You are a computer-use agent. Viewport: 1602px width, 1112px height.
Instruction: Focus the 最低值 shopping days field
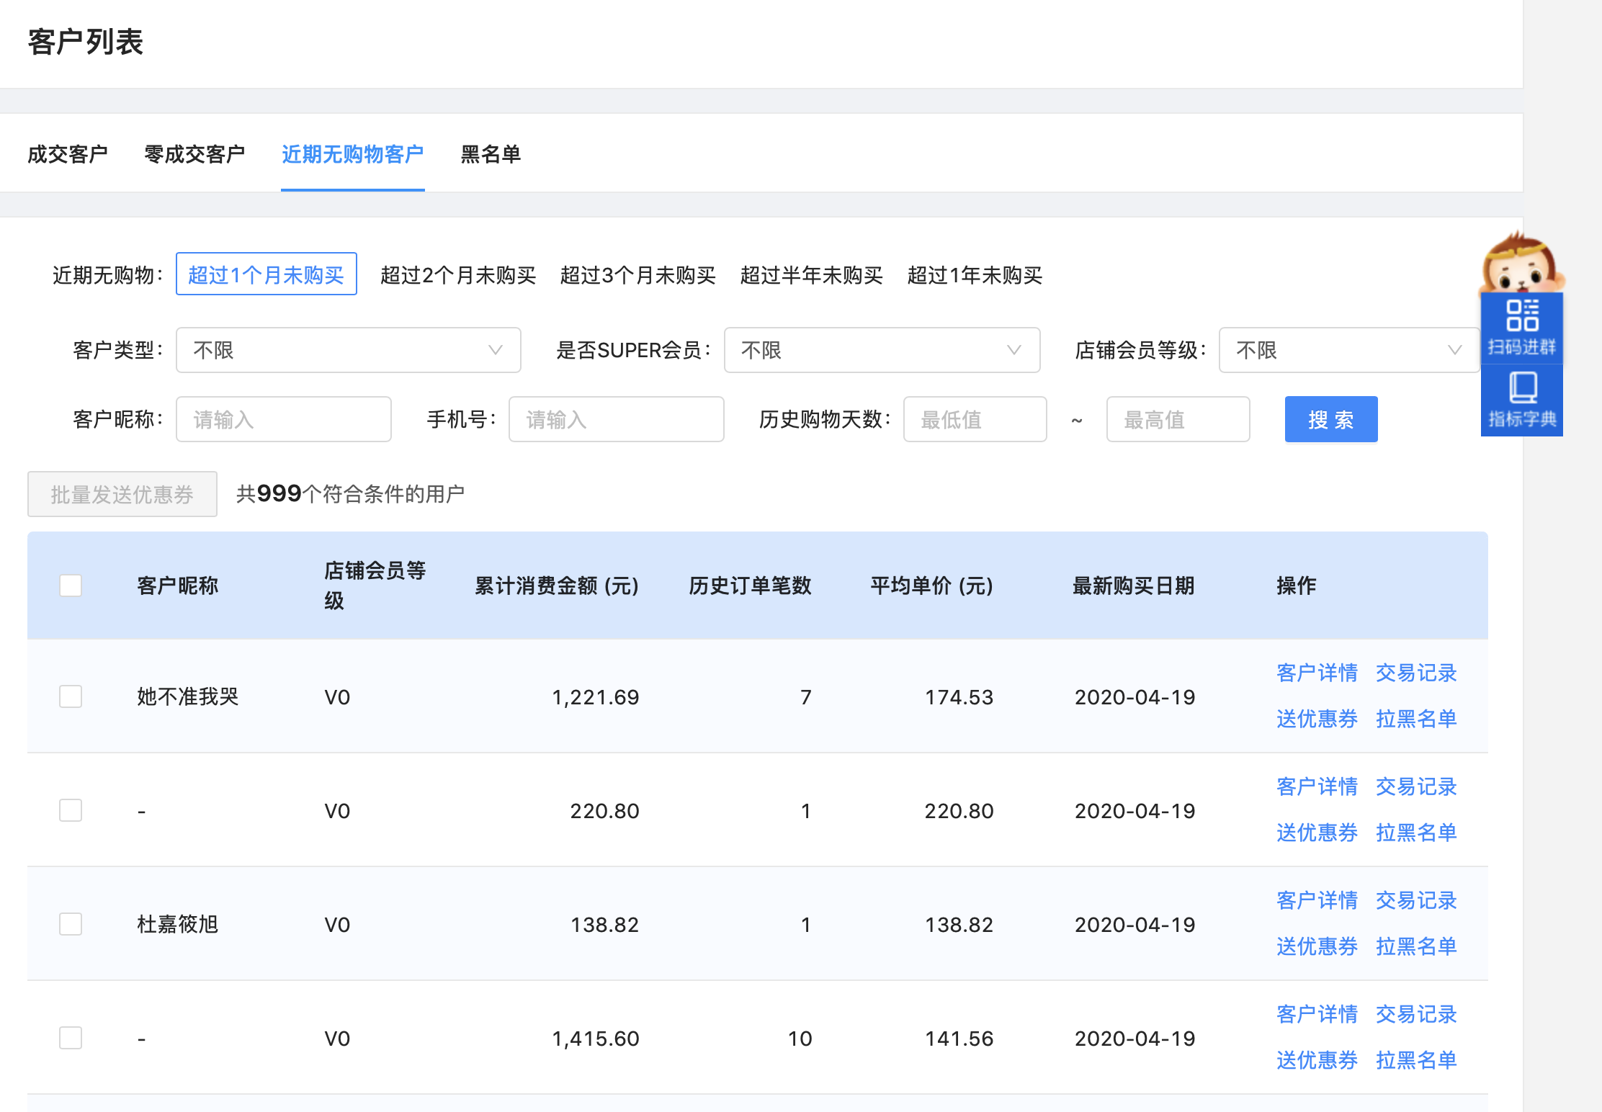(974, 419)
